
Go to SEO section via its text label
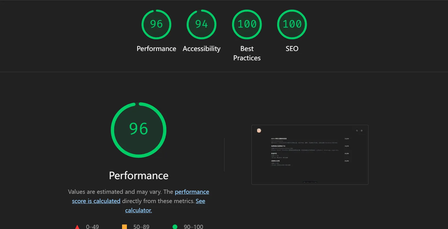(x=292, y=49)
